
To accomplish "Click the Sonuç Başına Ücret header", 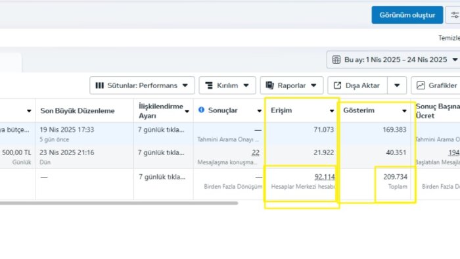I will point(438,111).
